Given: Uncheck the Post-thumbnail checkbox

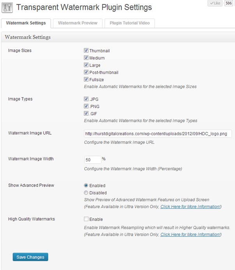Looking at the screenshot, I should click(86, 72).
